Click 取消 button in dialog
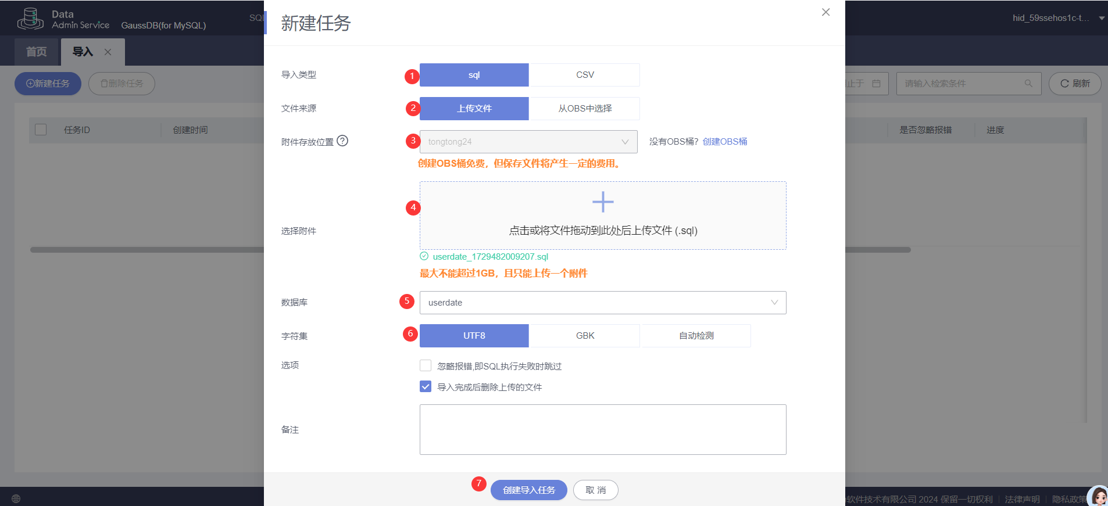The image size is (1108, 506). tap(596, 490)
